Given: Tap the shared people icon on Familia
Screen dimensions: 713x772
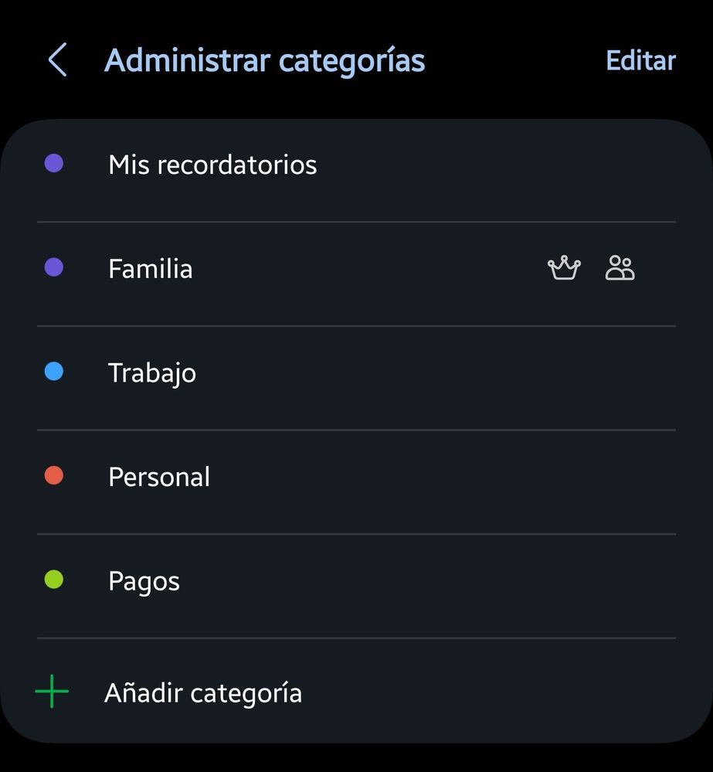Looking at the screenshot, I should click(620, 268).
